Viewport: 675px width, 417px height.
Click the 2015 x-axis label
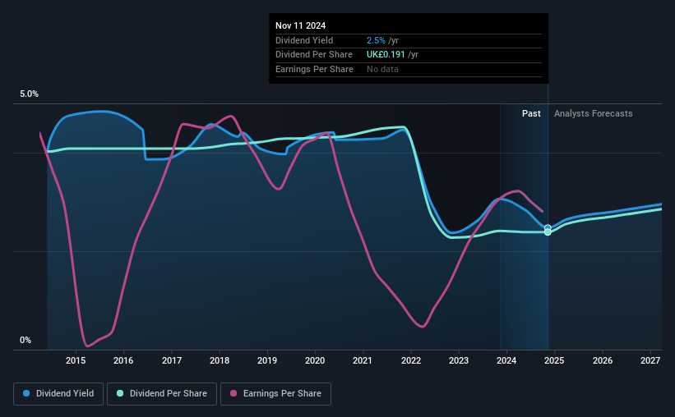click(x=76, y=360)
